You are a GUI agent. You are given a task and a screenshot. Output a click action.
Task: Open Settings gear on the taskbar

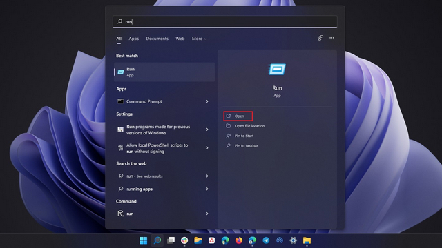point(293,240)
